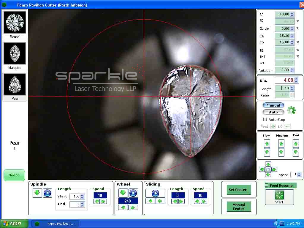Enable the Auto Stop checkbox

pyautogui.click(x=264, y=119)
